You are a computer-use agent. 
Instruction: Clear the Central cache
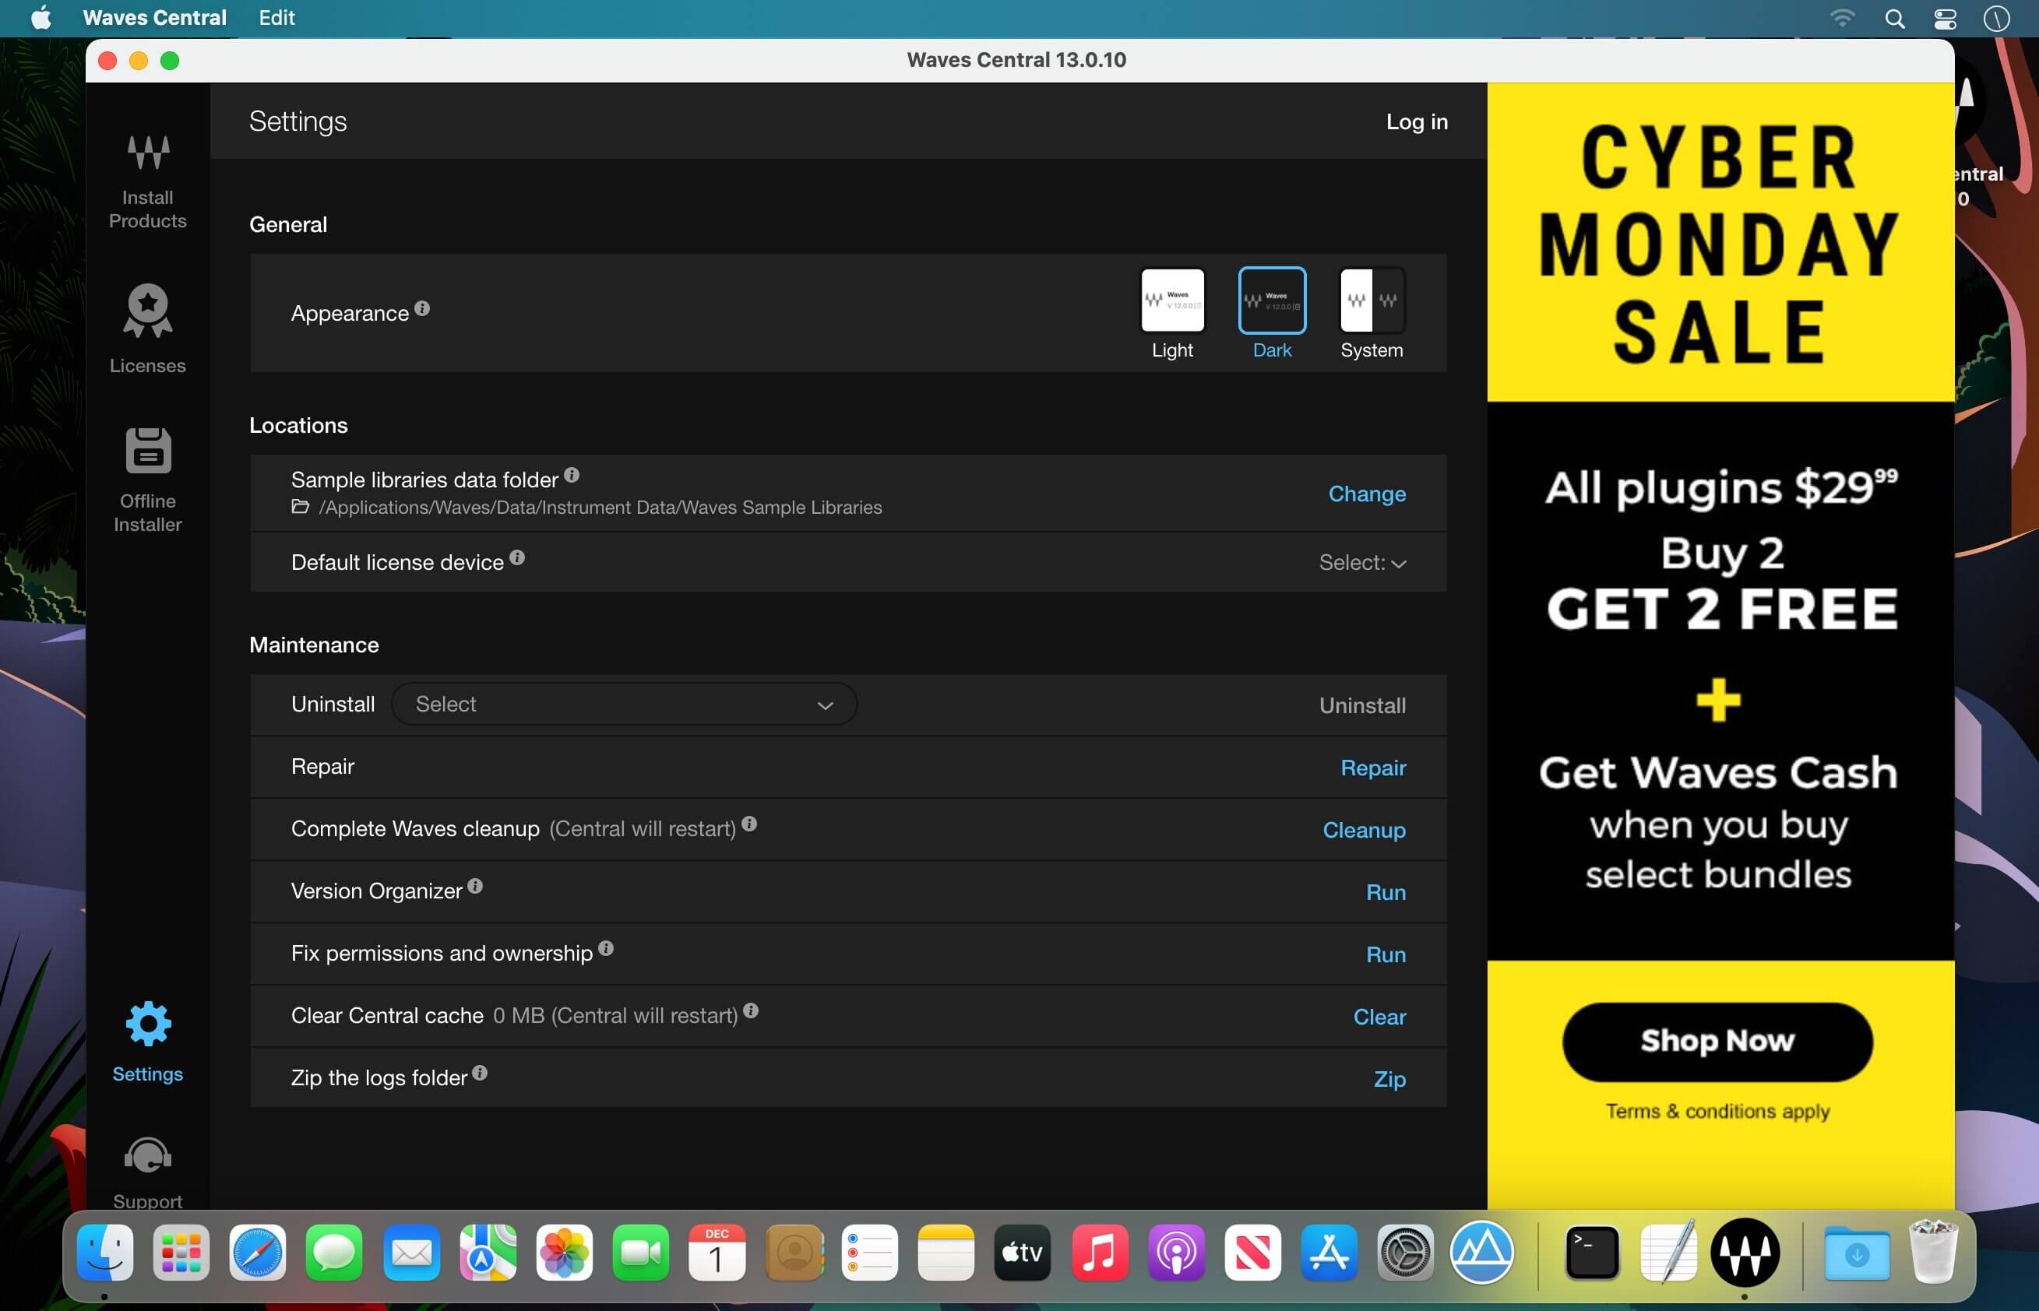point(1380,1017)
